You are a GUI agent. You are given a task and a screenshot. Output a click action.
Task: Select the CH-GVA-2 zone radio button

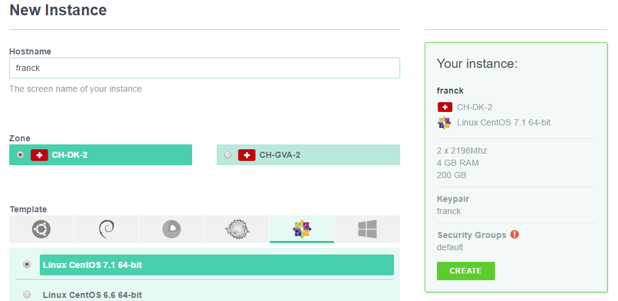[228, 155]
